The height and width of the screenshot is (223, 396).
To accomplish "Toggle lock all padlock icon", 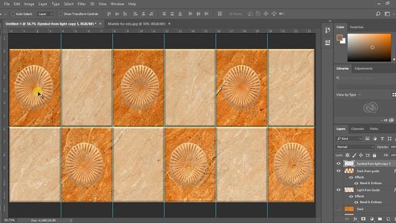I will (x=374, y=155).
